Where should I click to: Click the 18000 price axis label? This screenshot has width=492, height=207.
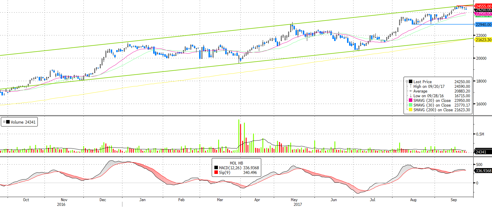pos(481,81)
